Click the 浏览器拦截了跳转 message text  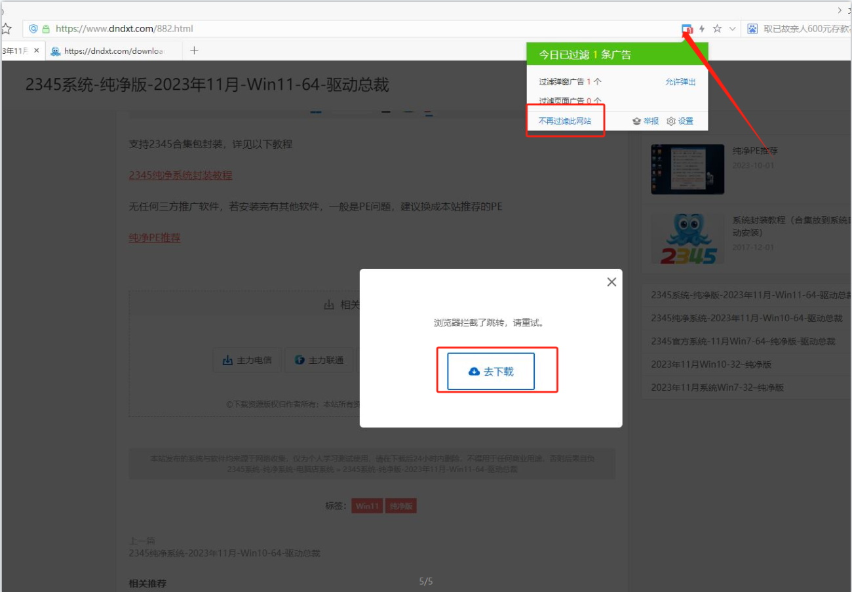coord(489,323)
